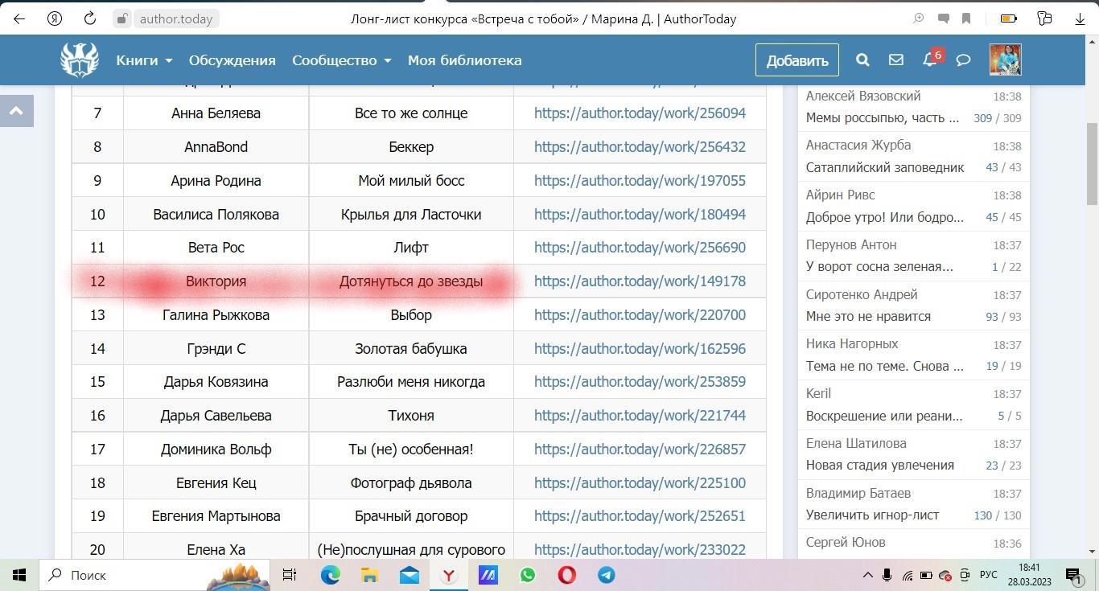Viewport: 1099px width, 591px height.
Task: Bookmark the page using browser bookmark icon
Action: 966,18
